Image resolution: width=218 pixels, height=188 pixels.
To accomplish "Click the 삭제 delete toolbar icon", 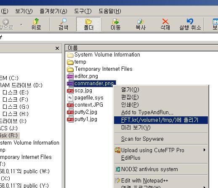I will pyautogui.click(x=165, y=24).
